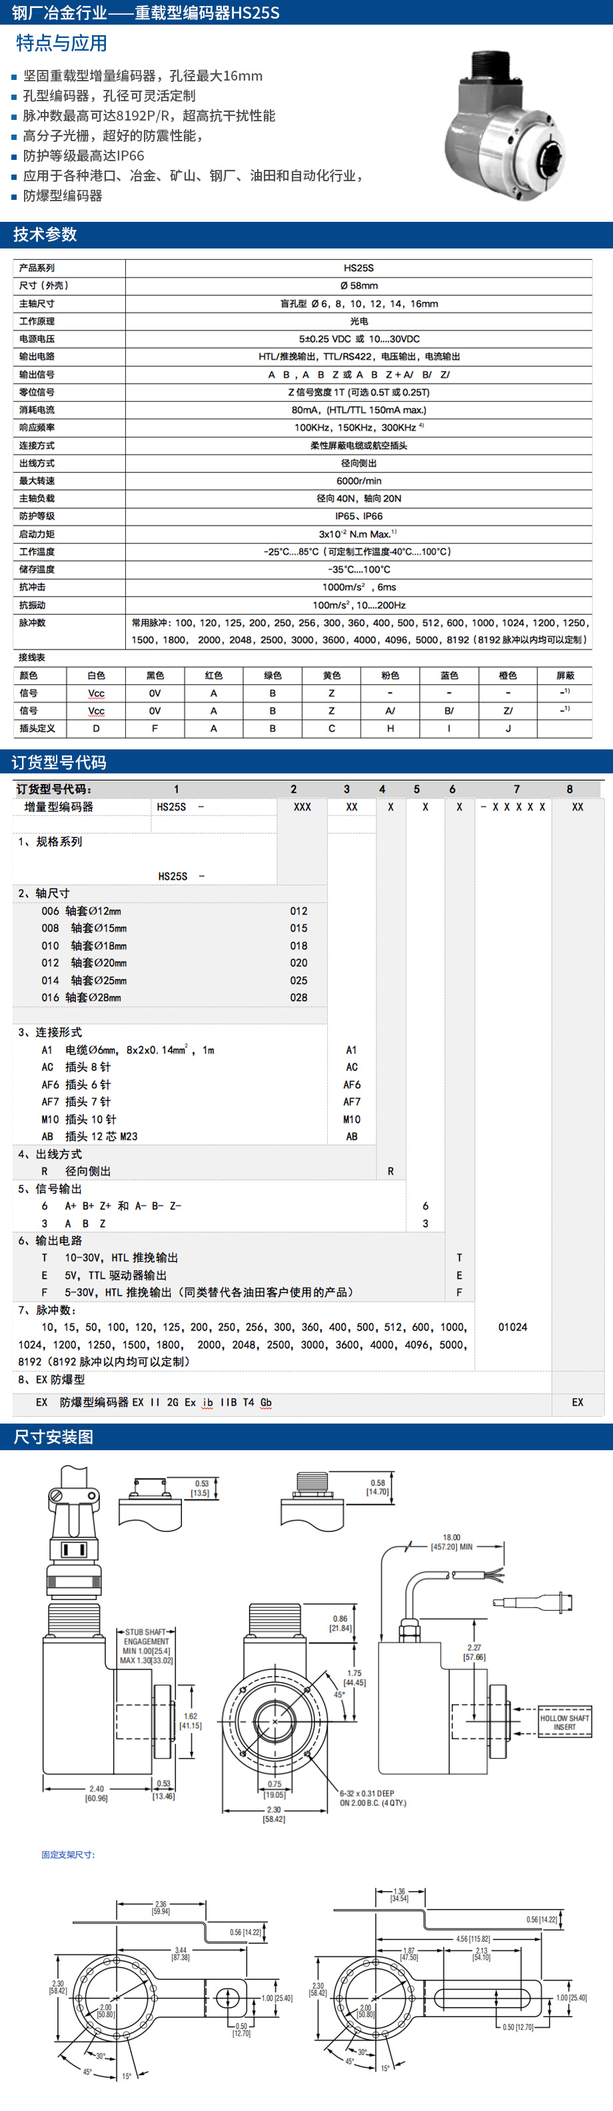The height and width of the screenshot is (2111, 613).
Task: Click the 白色 column in wiring table
Action: click(96, 675)
